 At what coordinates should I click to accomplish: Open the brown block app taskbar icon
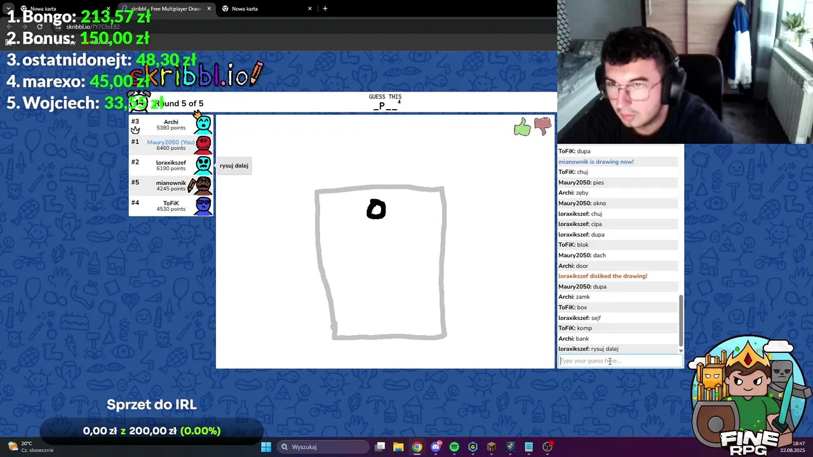(x=491, y=447)
